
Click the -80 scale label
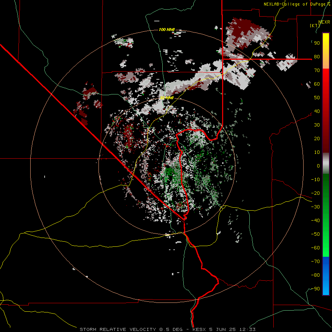point(315,275)
